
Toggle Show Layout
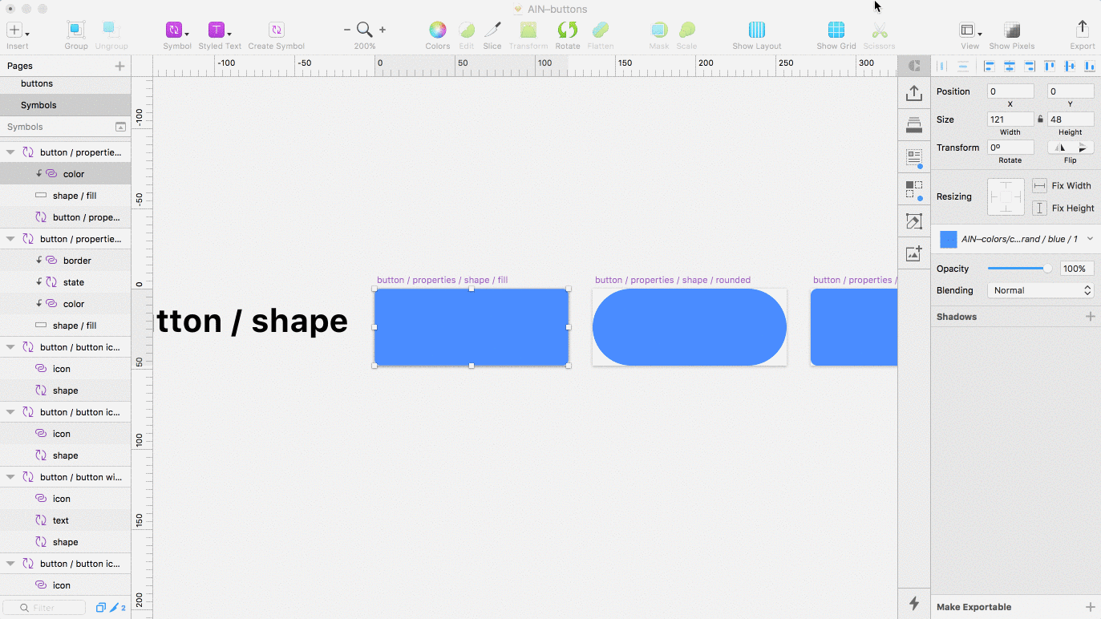(757, 30)
